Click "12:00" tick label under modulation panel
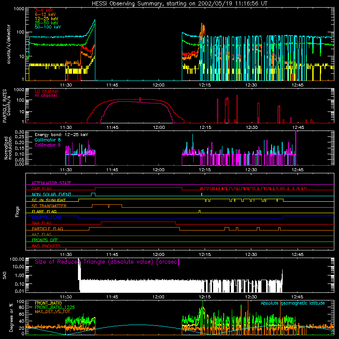 [158, 170]
